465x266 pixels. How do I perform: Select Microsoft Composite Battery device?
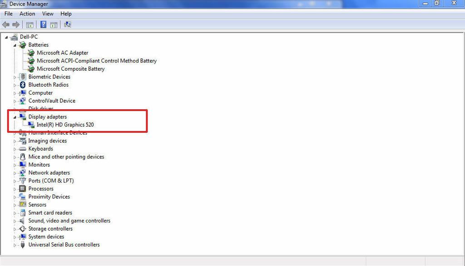(70, 69)
